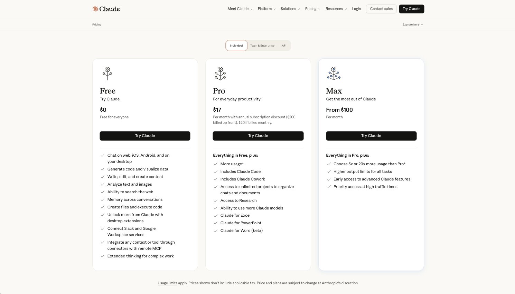Click the Max plan heading
This screenshot has height=294, width=515.
(x=334, y=91)
